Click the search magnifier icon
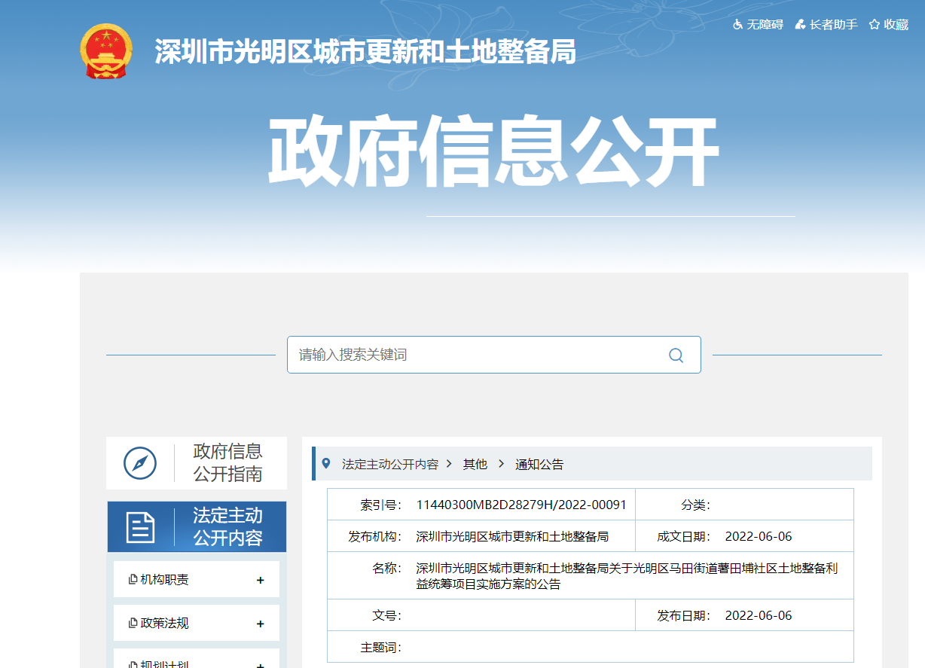Viewport: 925px width, 668px height. [676, 355]
